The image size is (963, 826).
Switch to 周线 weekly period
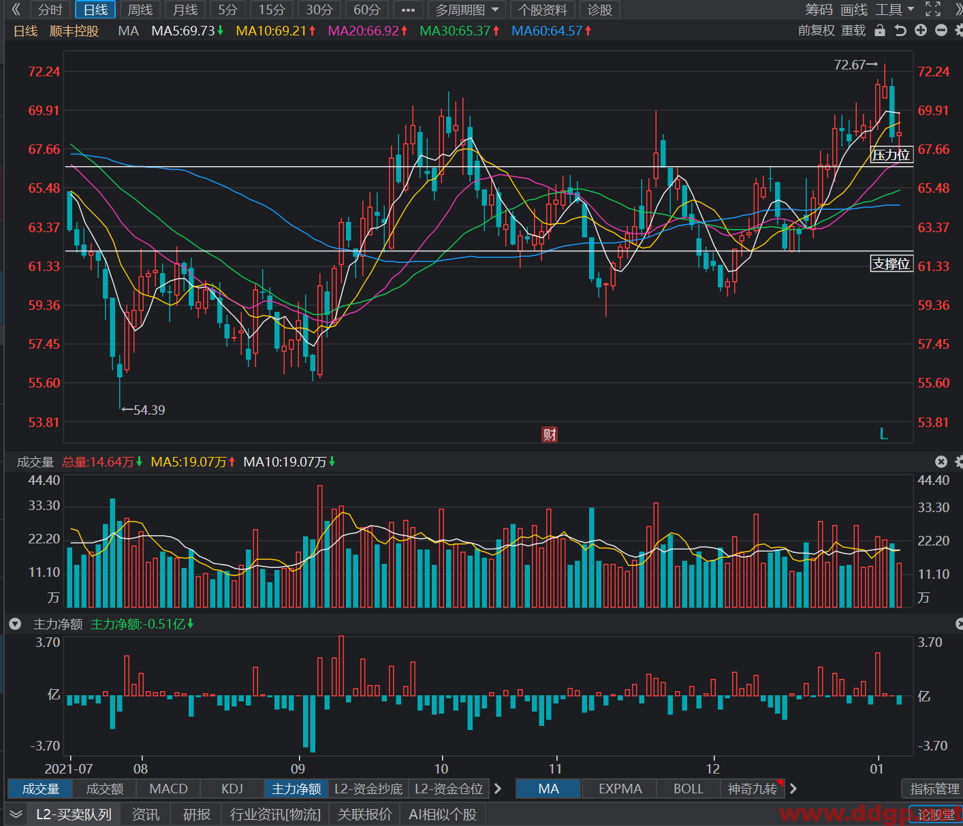pos(140,10)
